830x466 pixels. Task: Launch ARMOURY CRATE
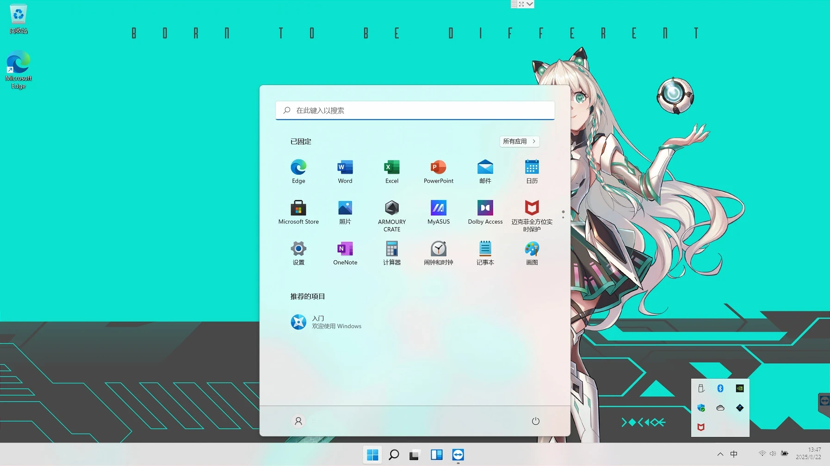coord(392,216)
